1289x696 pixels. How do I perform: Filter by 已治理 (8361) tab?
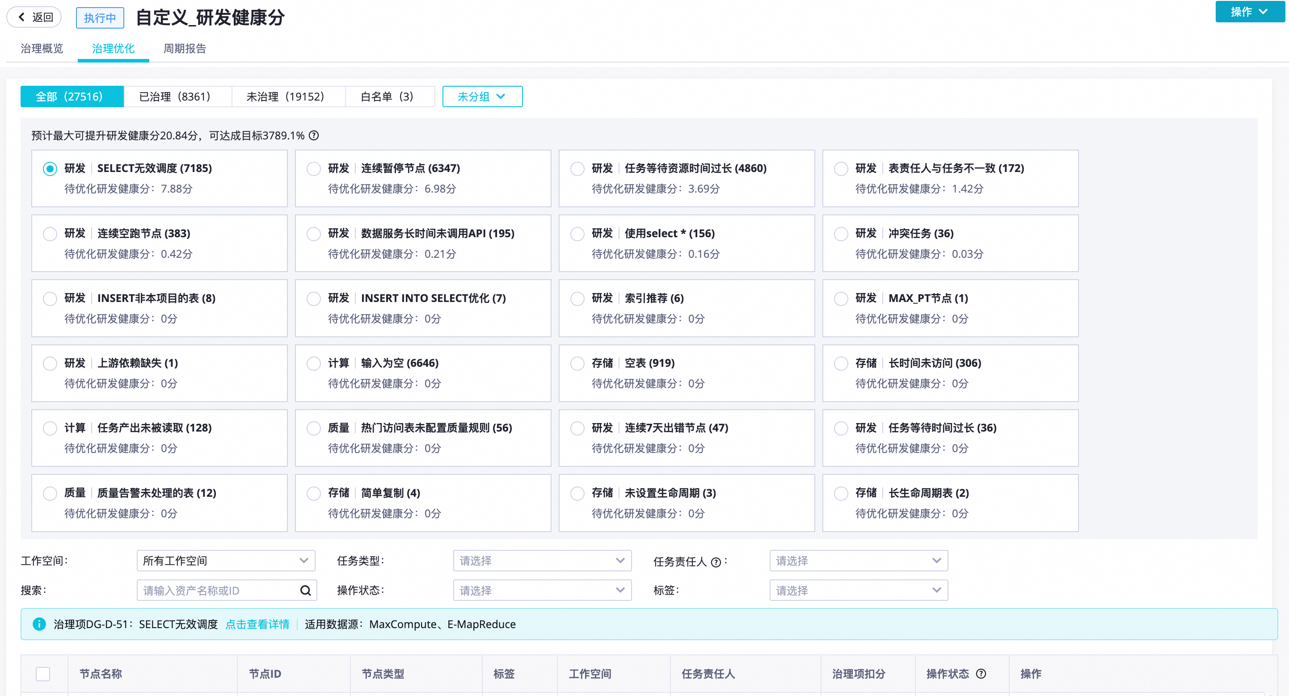(x=177, y=96)
